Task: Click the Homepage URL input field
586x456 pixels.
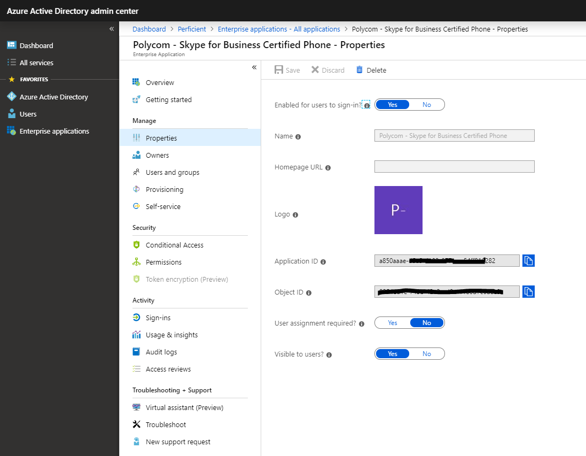Action: coord(455,166)
